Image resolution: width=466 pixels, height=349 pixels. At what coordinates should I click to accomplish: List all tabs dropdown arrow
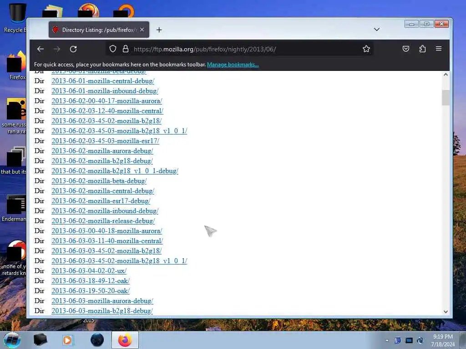pos(376,30)
